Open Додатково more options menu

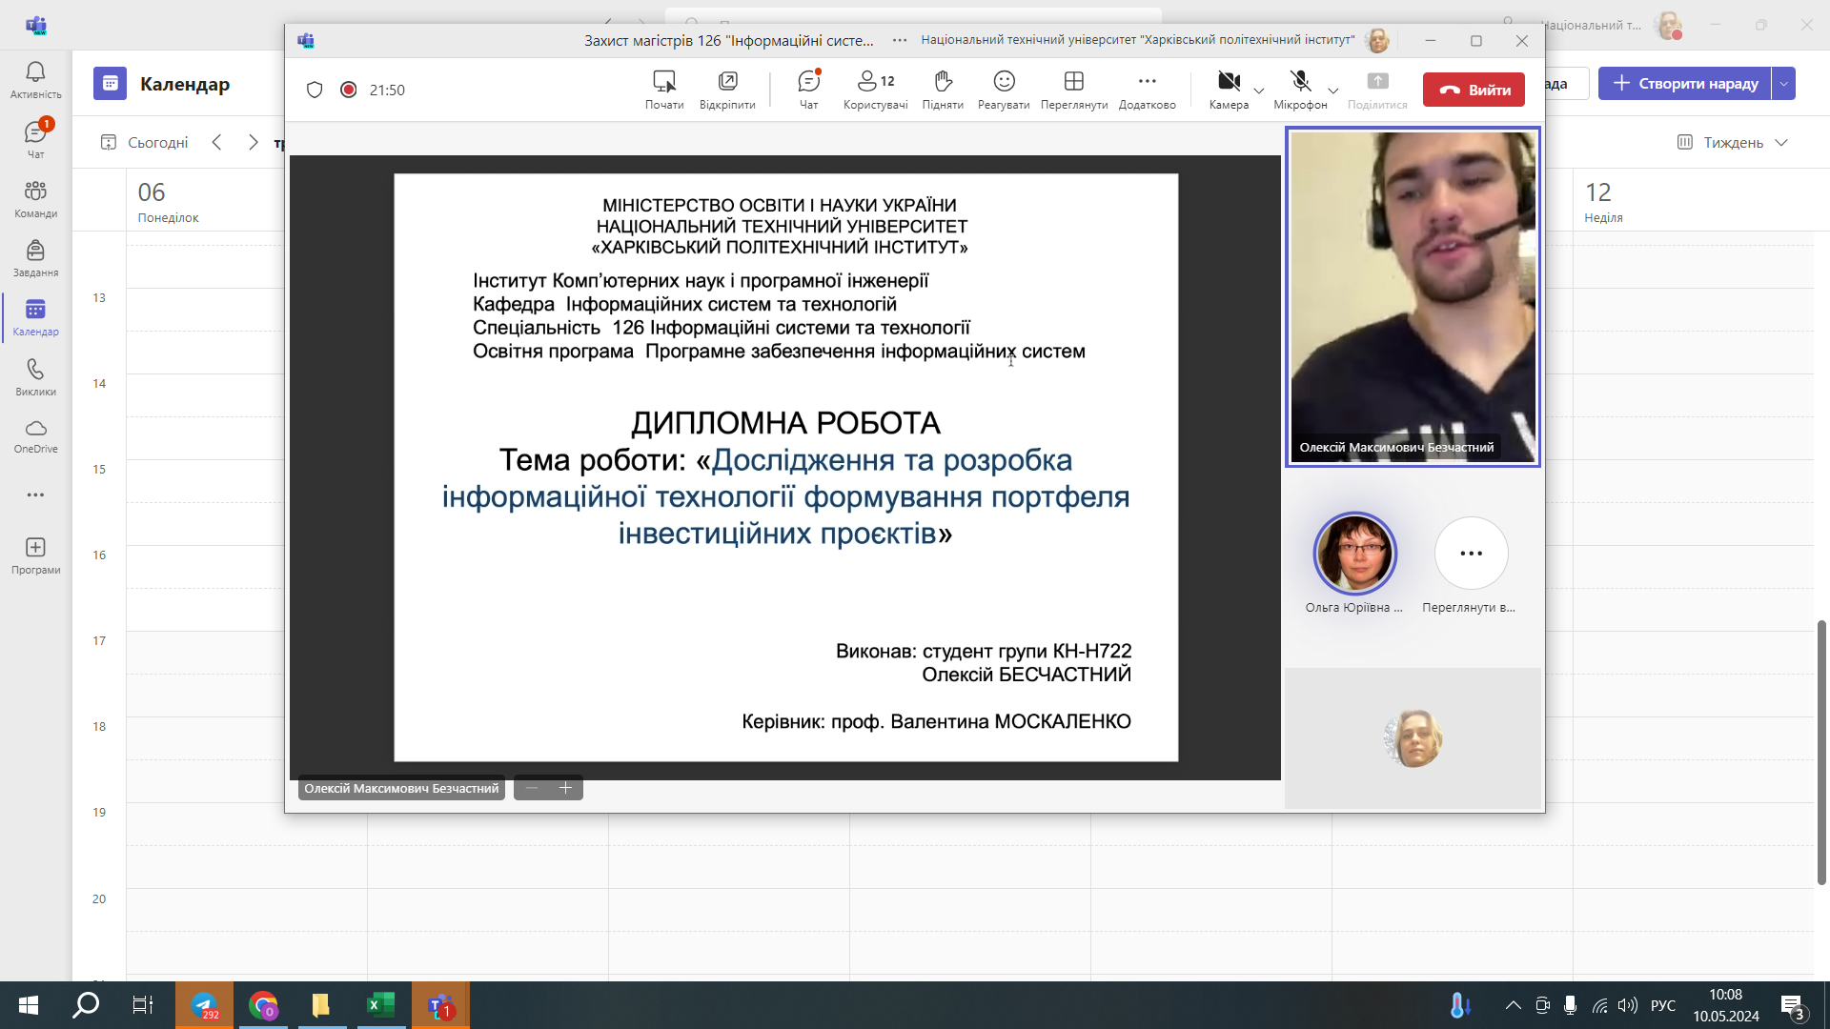[x=1147, y=82]
